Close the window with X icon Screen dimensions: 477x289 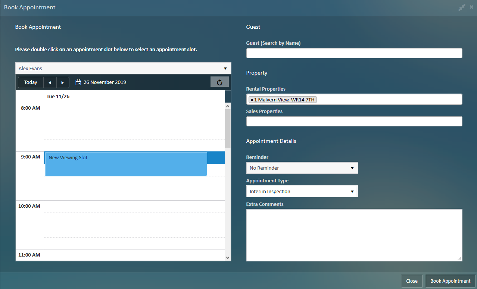[471, 7]
